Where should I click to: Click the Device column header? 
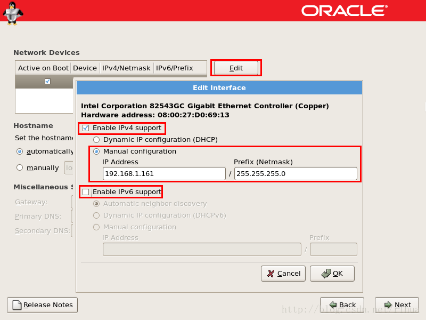85,68
